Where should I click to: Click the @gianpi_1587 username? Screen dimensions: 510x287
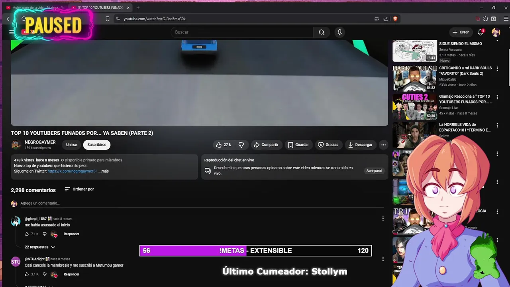pyautogui.click(x=35, y=219)
